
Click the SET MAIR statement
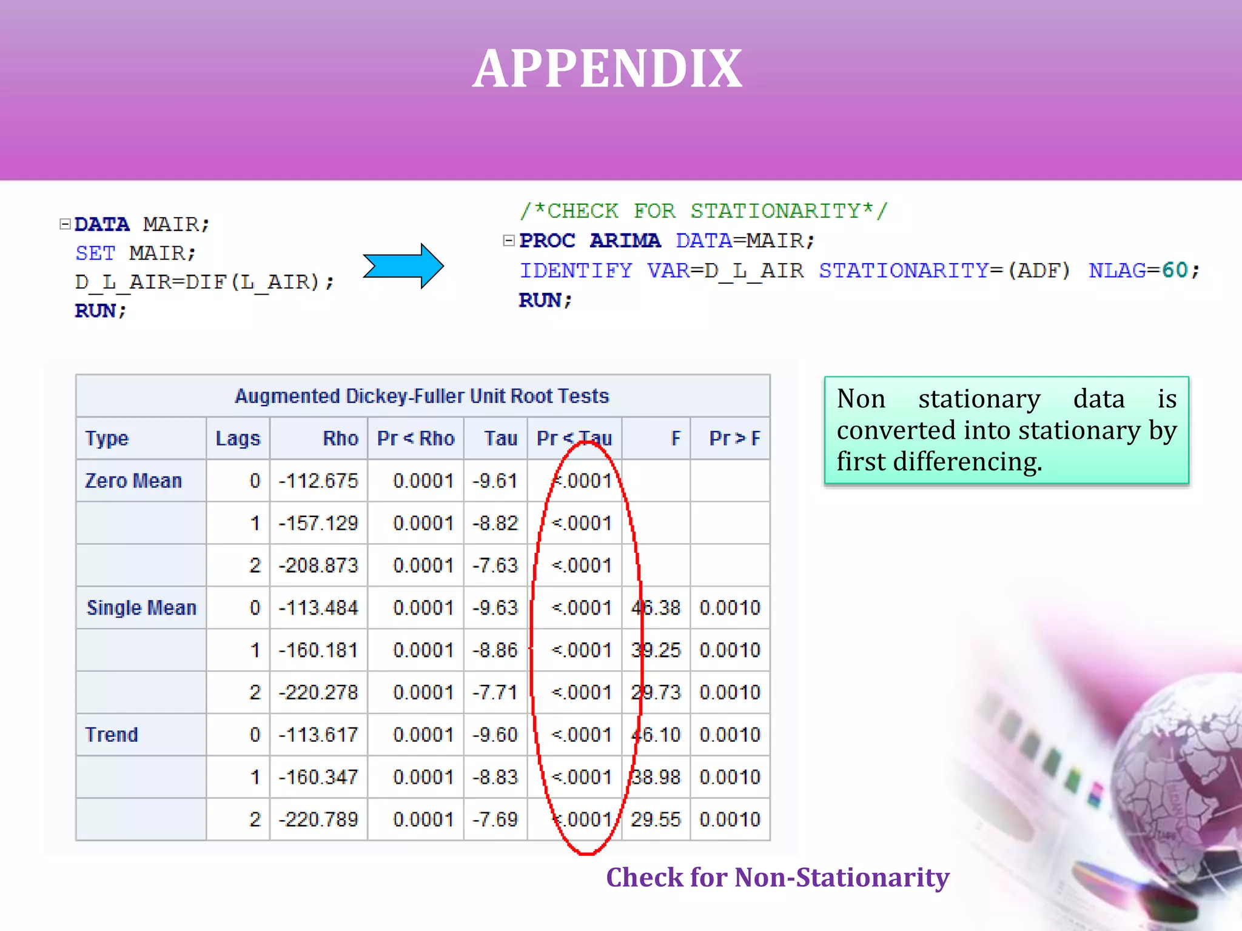(x=135, y=253)
